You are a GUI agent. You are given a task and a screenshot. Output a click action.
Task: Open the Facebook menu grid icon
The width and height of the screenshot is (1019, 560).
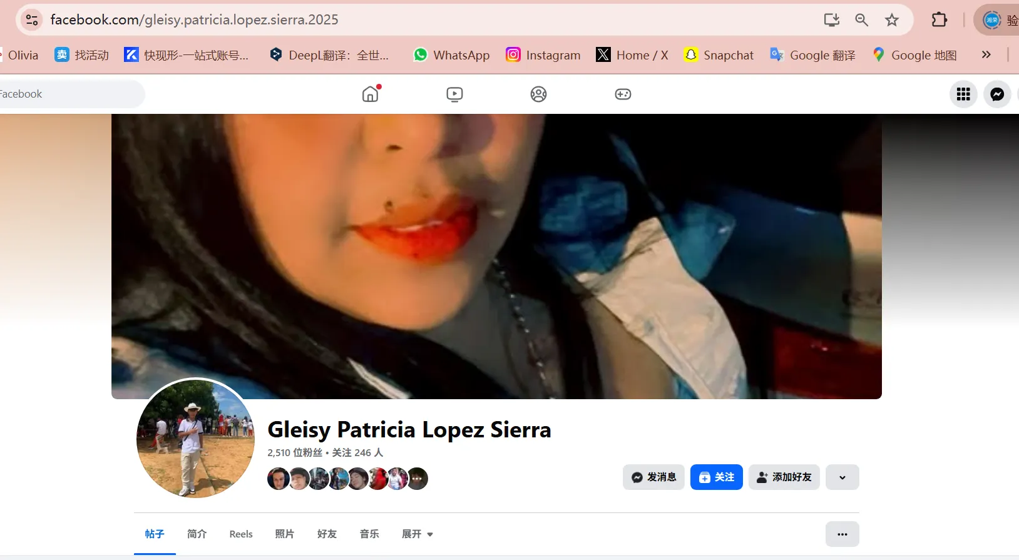(x=963, y=94)
